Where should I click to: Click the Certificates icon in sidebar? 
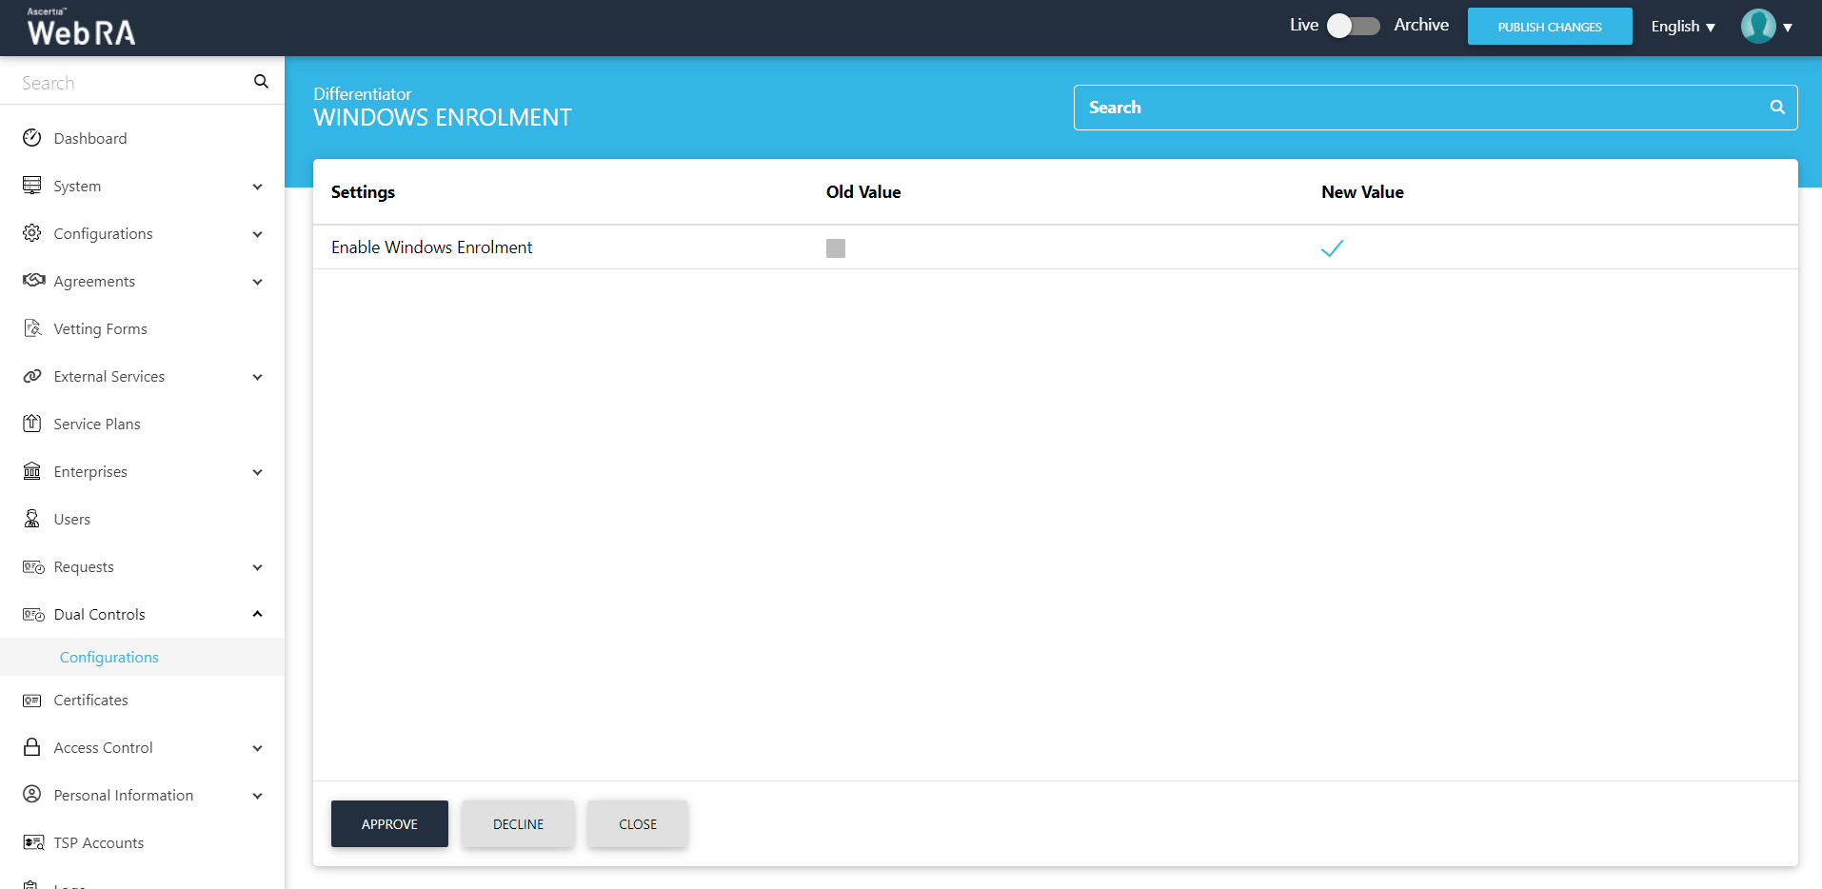[x=32, y=701]
